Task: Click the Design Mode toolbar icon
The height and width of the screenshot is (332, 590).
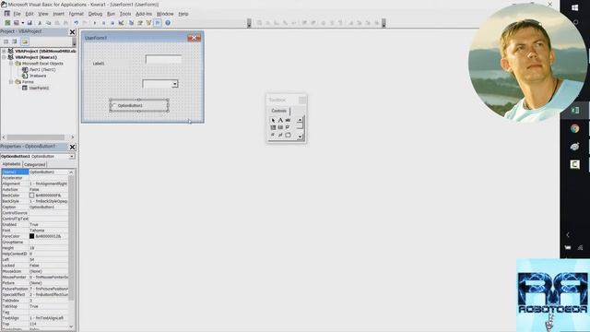Action: pos(121,23)
